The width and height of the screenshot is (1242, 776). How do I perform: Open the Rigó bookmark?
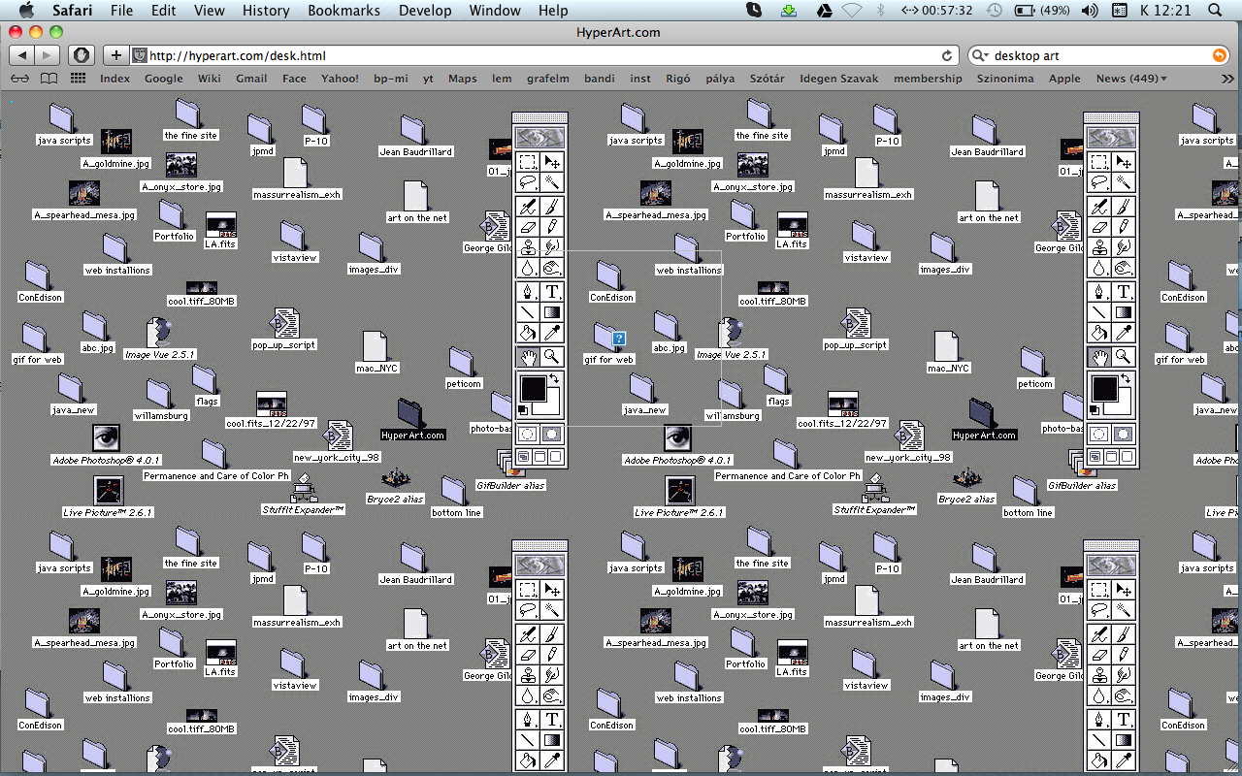(x=678, y=79)
